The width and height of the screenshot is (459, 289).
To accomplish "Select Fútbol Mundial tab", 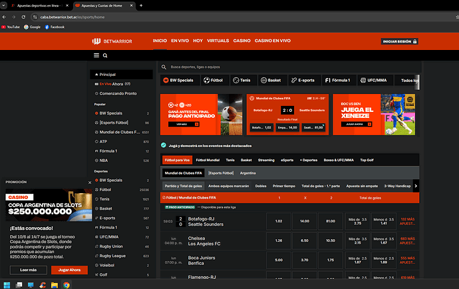I will pyautogui.click(x=208, y=160).
